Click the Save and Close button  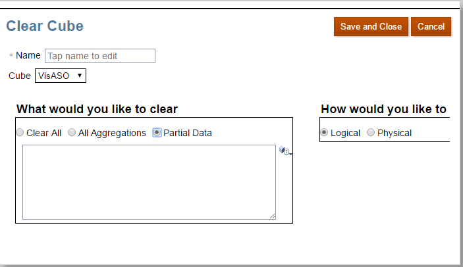[x=371, y=27]
